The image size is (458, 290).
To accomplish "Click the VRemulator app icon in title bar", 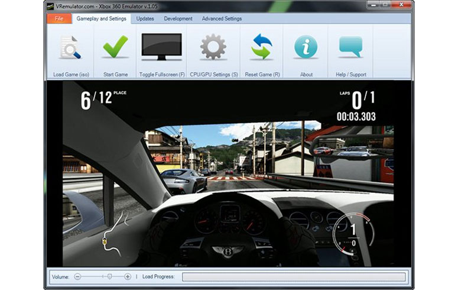I will pyautogui.click(x=50, y=6).
